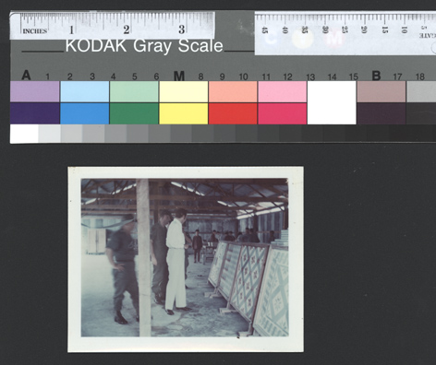Select the dark green color patch
This screenshot has height=365, width=436.
coord(134,113)
